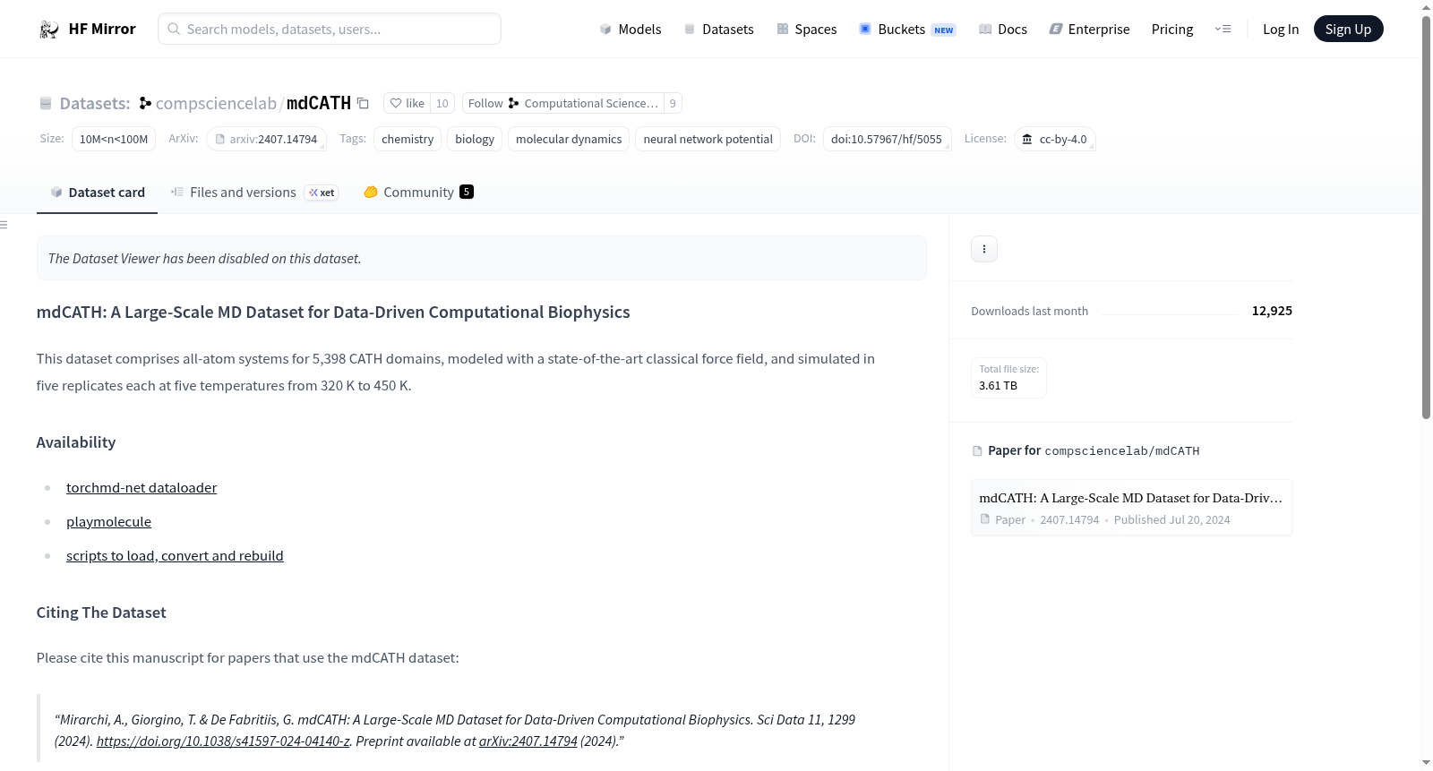Click Log In
Screen dimensions: 1433x771
pos(1281,29)
